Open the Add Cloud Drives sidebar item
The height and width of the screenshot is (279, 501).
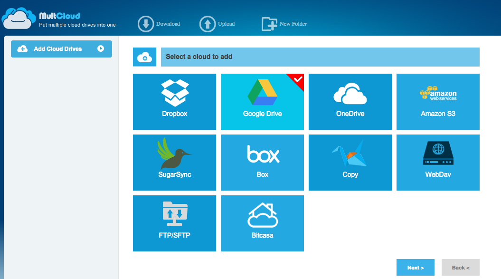pos(58,49)
